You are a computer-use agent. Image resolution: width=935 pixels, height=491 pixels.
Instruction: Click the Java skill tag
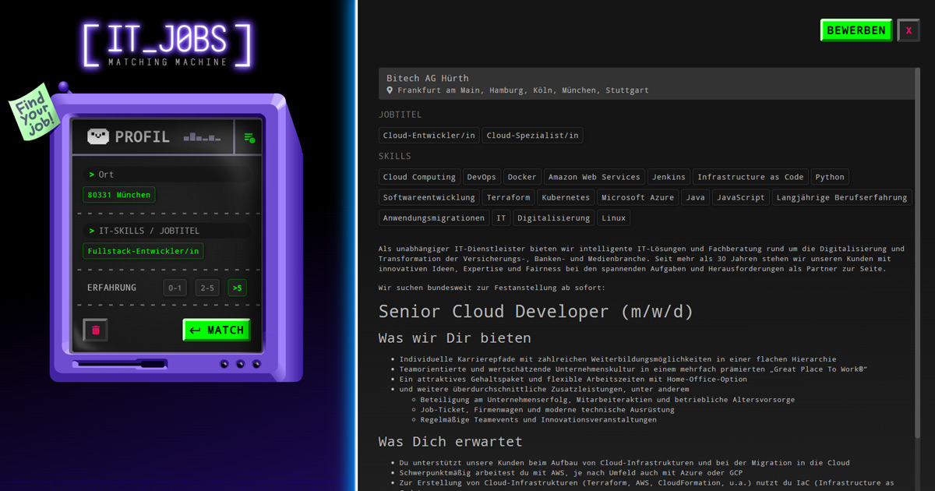(696, 197)
